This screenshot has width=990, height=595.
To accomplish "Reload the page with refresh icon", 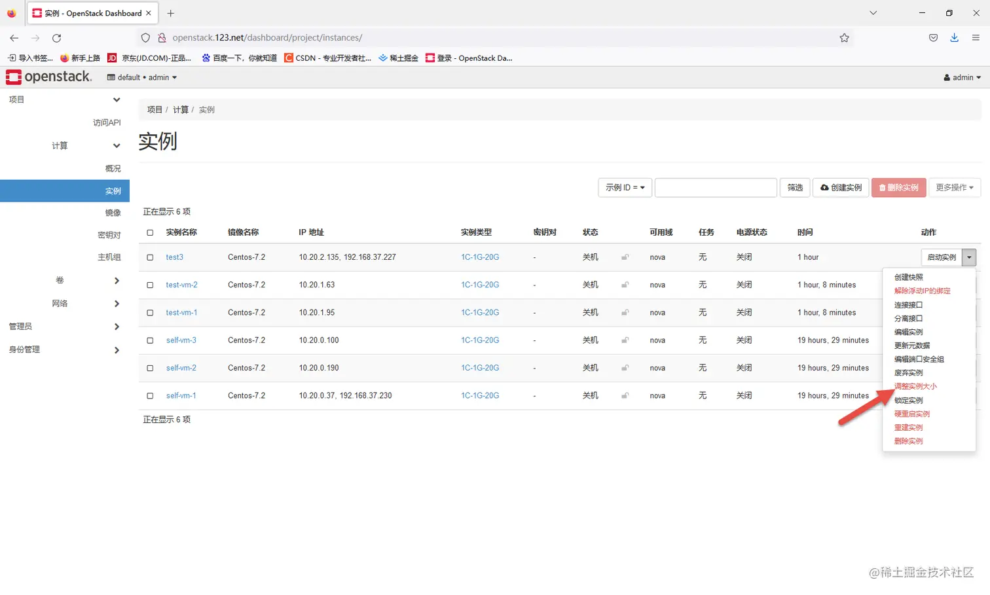I will pos(57,38).
